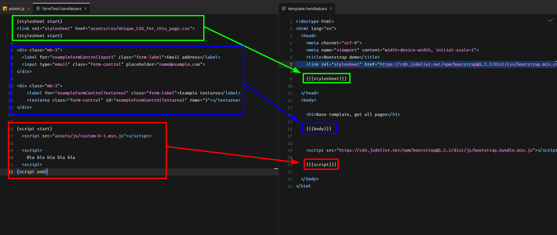The height and width of the screenshot is (235, 557).
Task: Close the admin.js tab
Action: tap(29, 8)
